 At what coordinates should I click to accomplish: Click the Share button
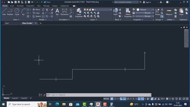47,2
